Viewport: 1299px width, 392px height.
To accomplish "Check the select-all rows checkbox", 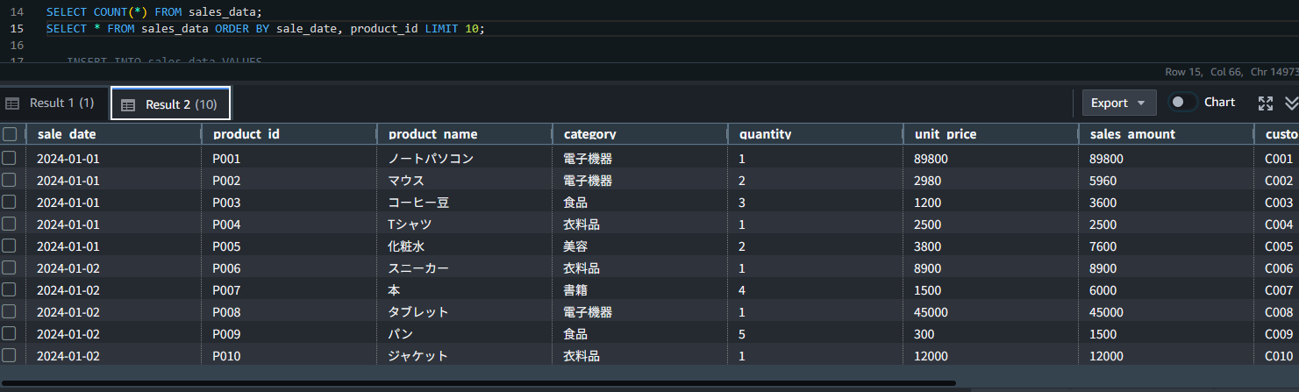I will point(10,134).
